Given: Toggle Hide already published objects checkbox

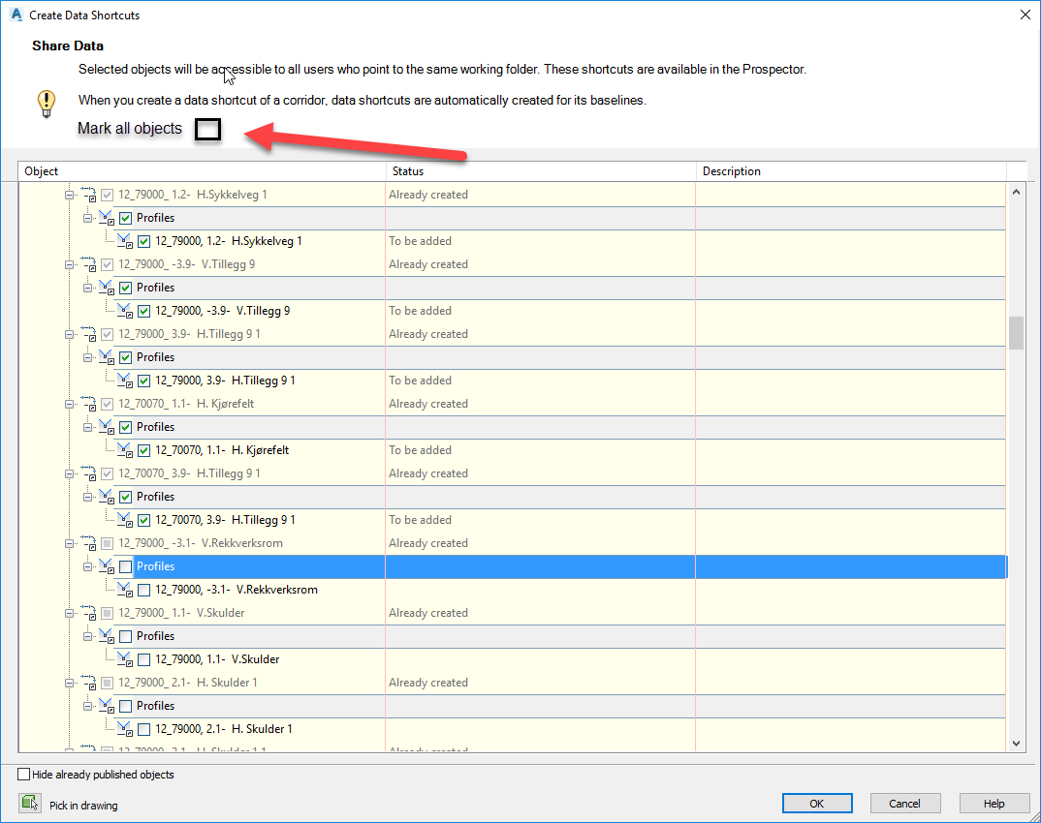Looking at the screenshot, I should click(x=24, y=774).
